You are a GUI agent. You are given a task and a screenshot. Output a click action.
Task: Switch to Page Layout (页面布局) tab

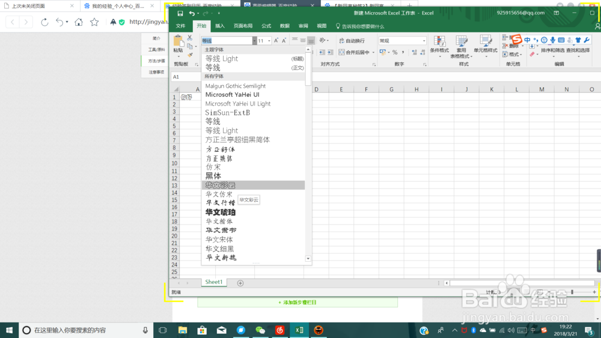pos(243,26)
